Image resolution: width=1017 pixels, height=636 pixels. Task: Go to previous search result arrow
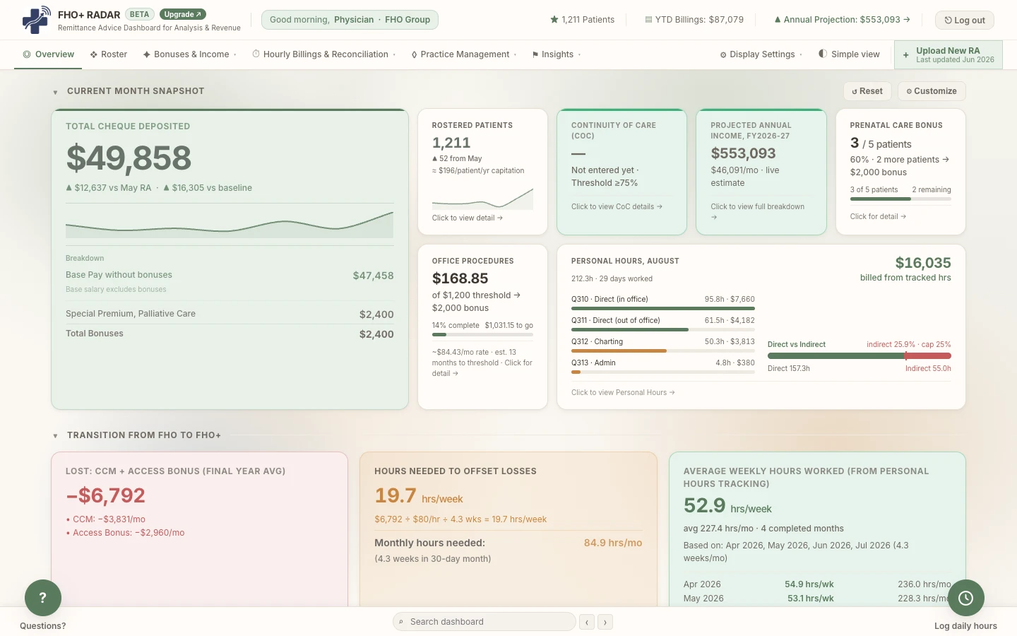[587, 622]
